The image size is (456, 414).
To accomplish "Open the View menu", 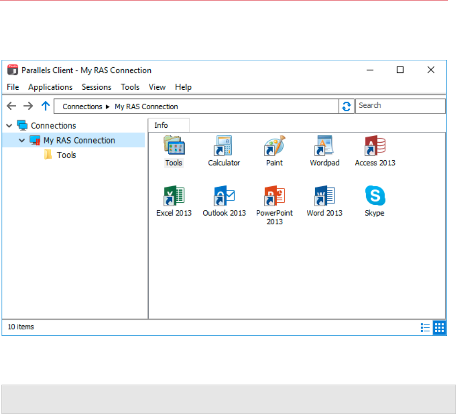I will [x=157, y=87].
